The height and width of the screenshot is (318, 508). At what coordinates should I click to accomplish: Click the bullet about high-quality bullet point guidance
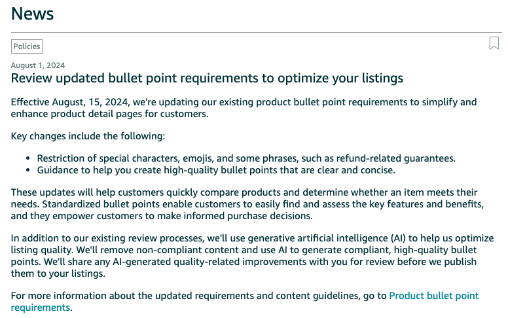[216, 170]
